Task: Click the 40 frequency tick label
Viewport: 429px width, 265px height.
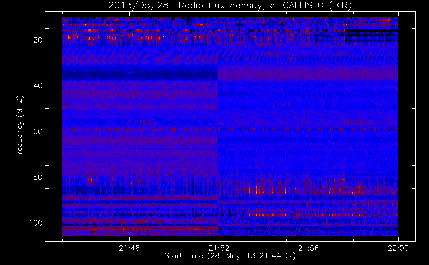Action: (x=38, y=86)
